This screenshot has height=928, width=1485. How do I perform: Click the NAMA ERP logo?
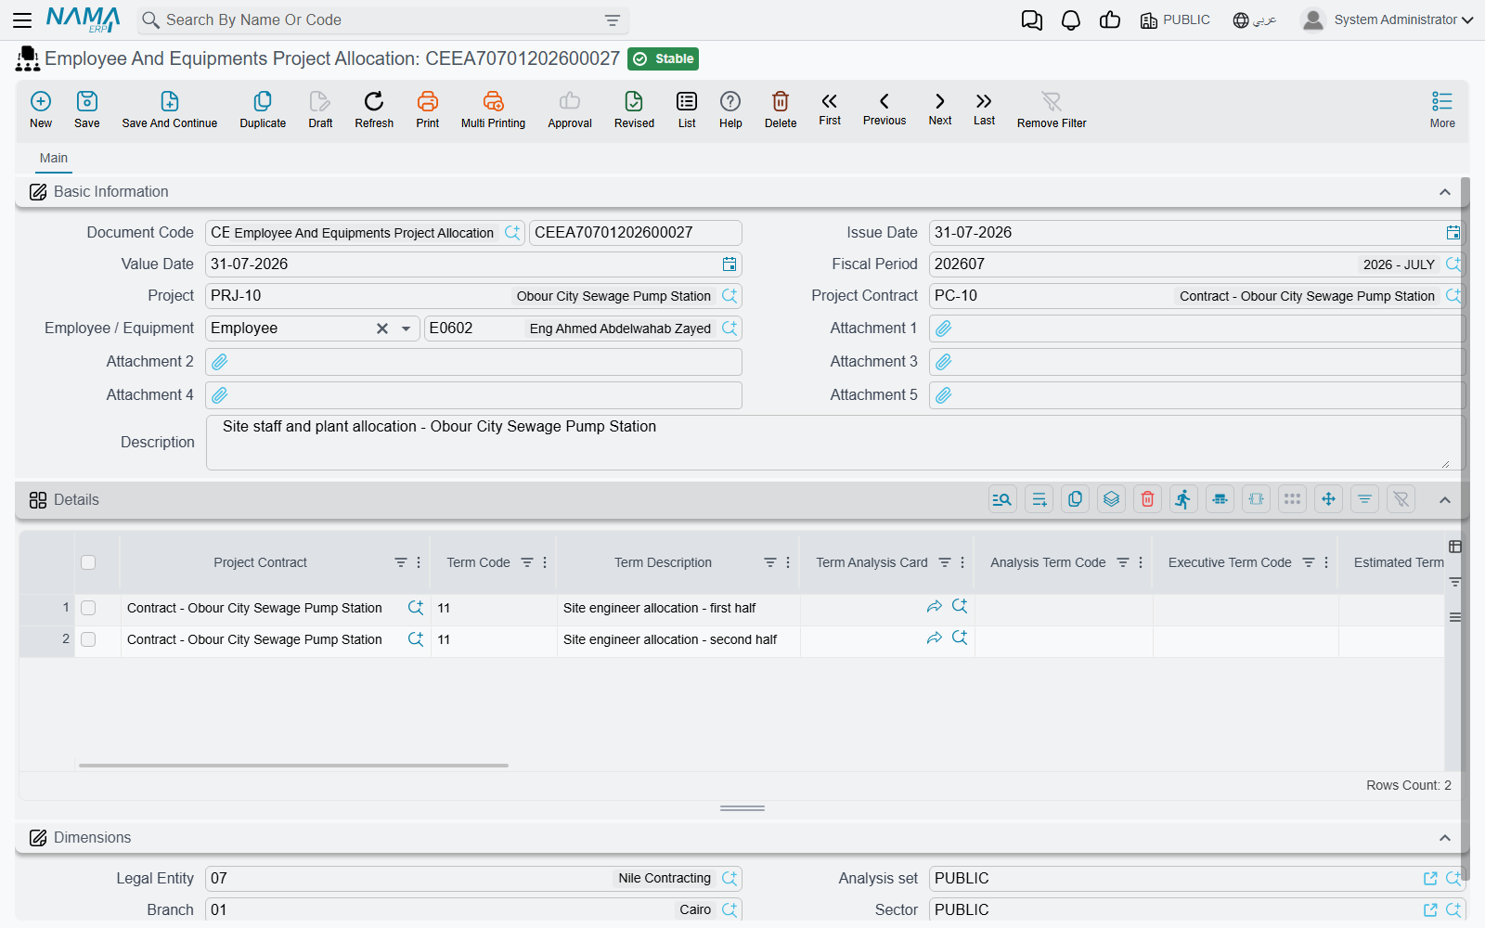coord(84,19)
